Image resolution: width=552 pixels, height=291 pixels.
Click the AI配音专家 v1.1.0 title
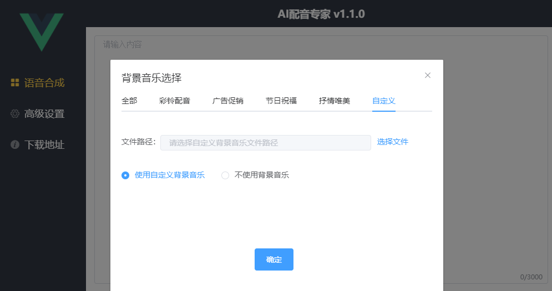tap(321, 14)
